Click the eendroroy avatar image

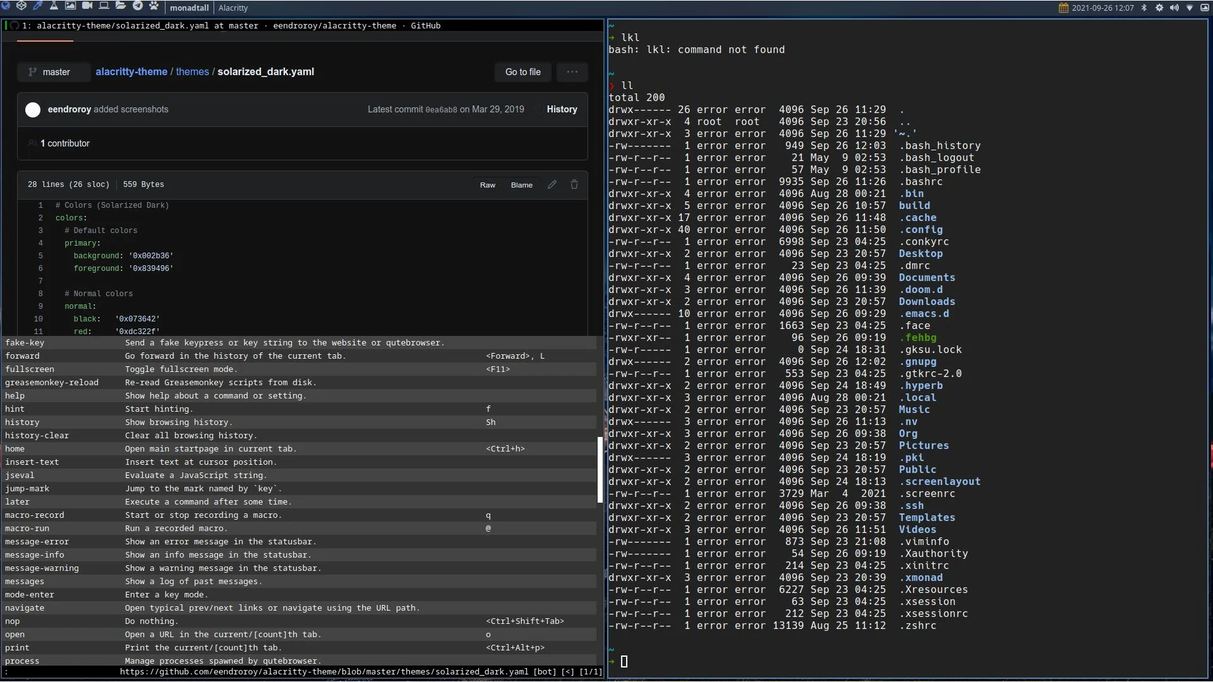(33, 110)
